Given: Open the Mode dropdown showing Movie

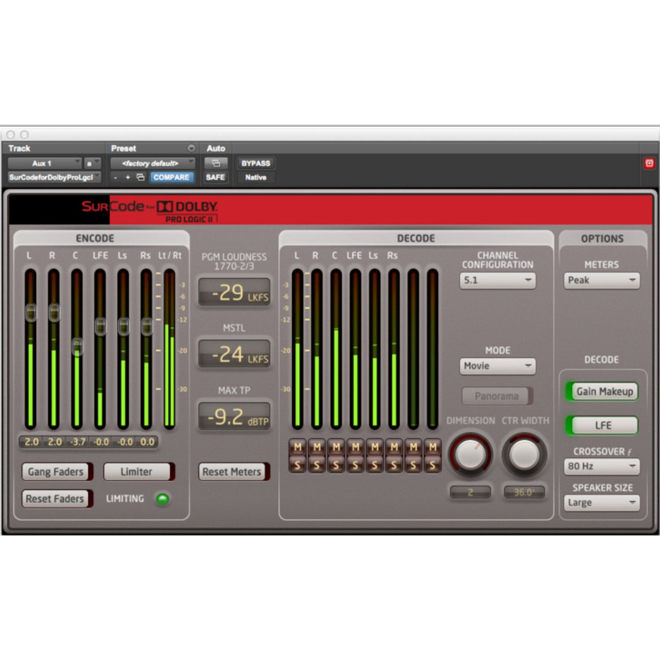Looking at the screenshot, I should coord(497,366).
